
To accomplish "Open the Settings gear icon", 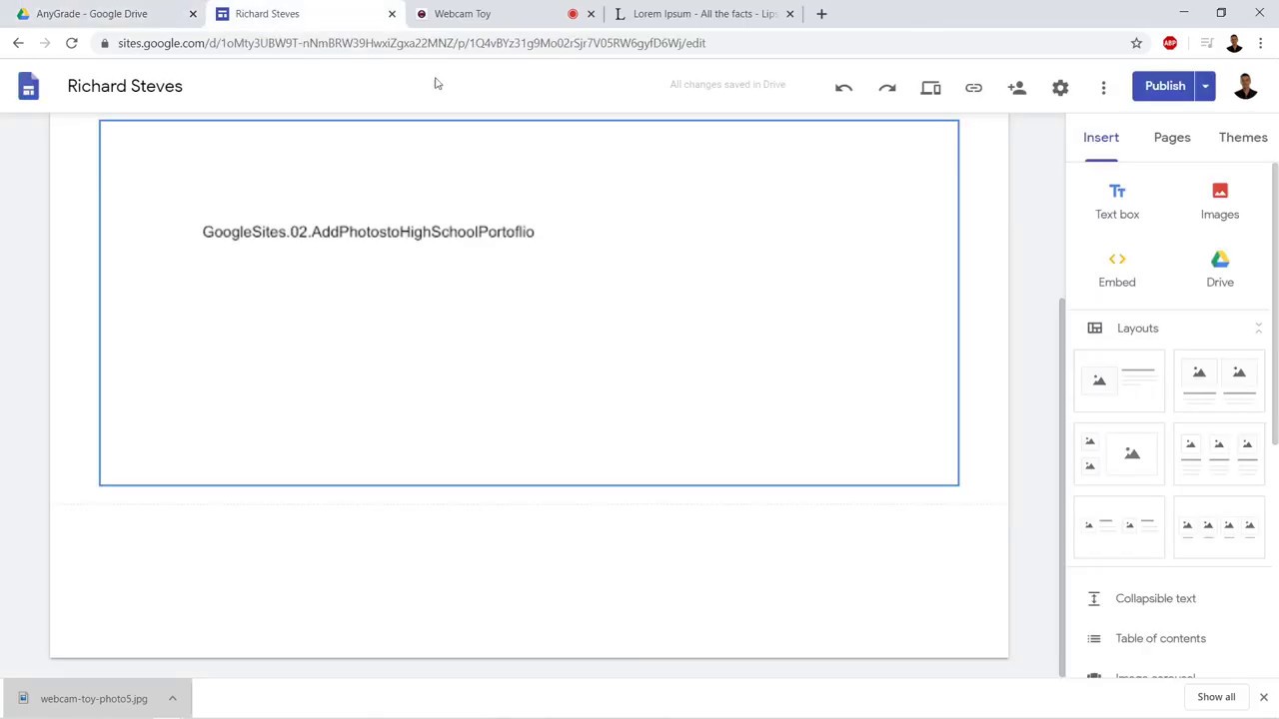I will [x=1060, y=87].
